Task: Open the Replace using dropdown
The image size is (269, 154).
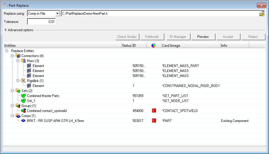Action: [x=57, y=14]
